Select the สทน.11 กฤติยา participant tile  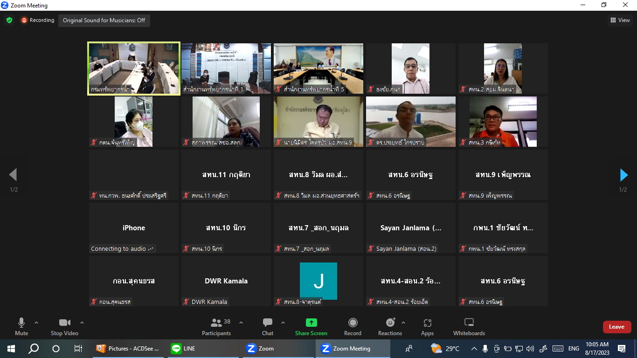click(226, 175)
